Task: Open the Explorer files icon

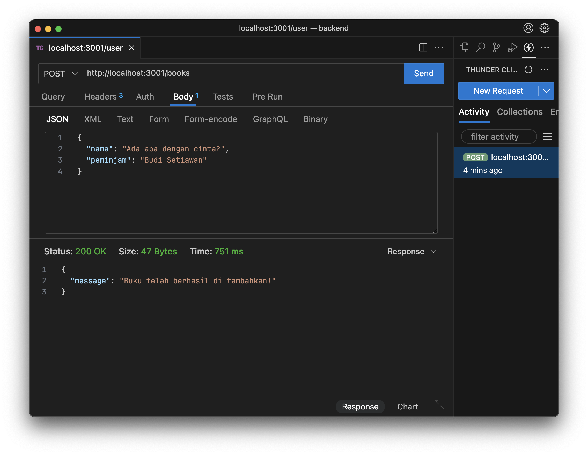Action: coord(464,48)
